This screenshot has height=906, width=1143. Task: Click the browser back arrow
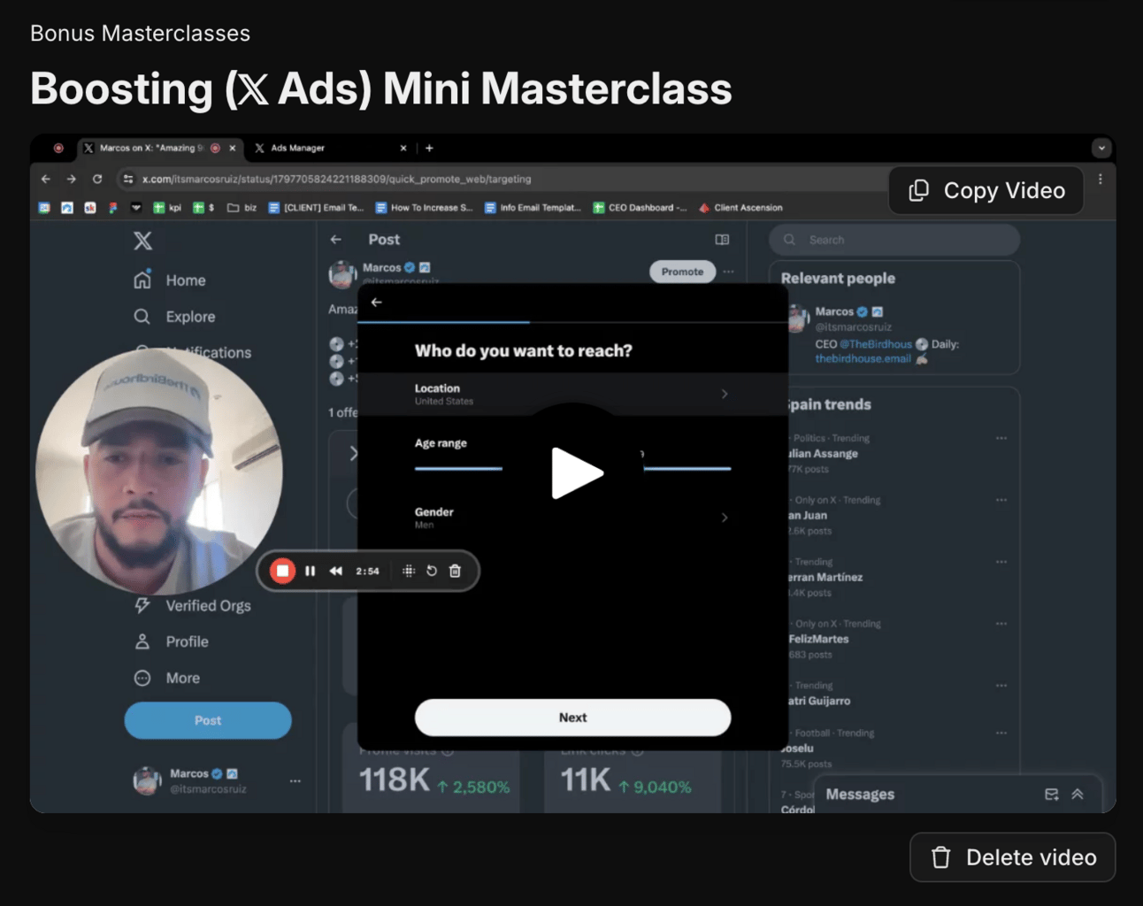point(46,179)
